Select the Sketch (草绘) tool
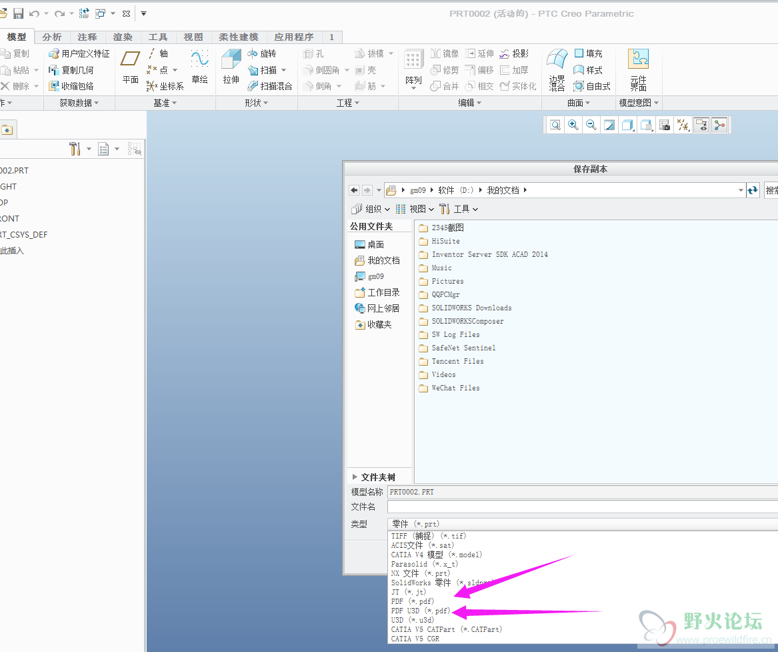The height and width of the screenshot is (652, 778). [x=200, y=67]
